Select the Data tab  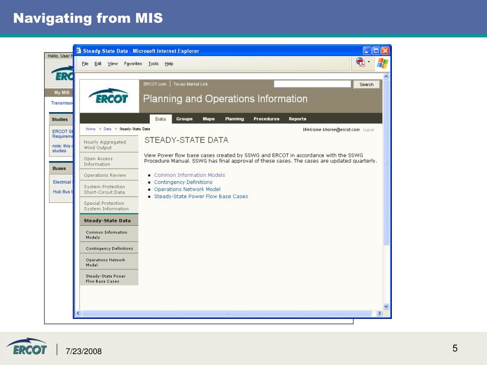click(x=161, y=119)
